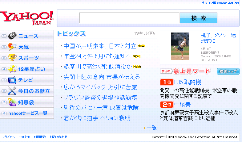Click the 検索トップ button
The width and height of the screenshot is (242, 142).
[228, 71]
